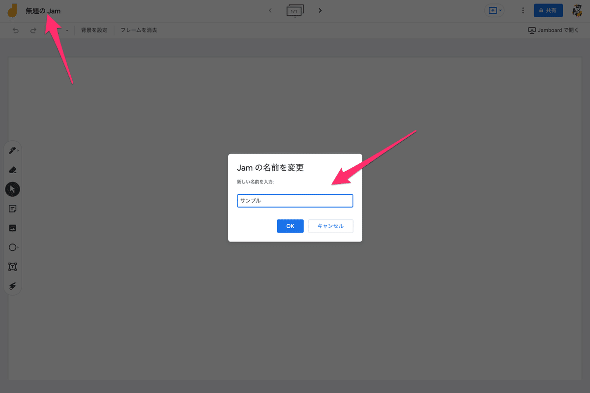The image size is (590, 393).
Task: Activate the Select arrow tool
Action: click(x=13, y=189)
